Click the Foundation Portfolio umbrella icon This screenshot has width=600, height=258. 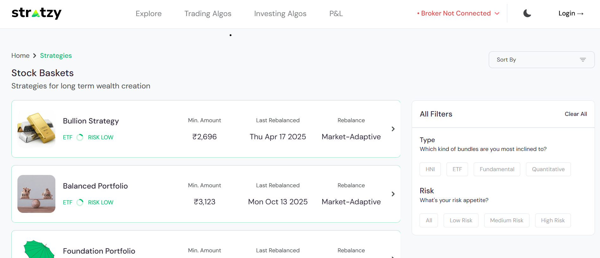[39, 249]
